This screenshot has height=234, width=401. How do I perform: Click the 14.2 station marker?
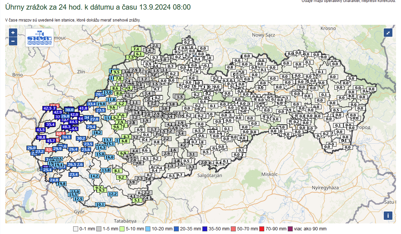94,176
